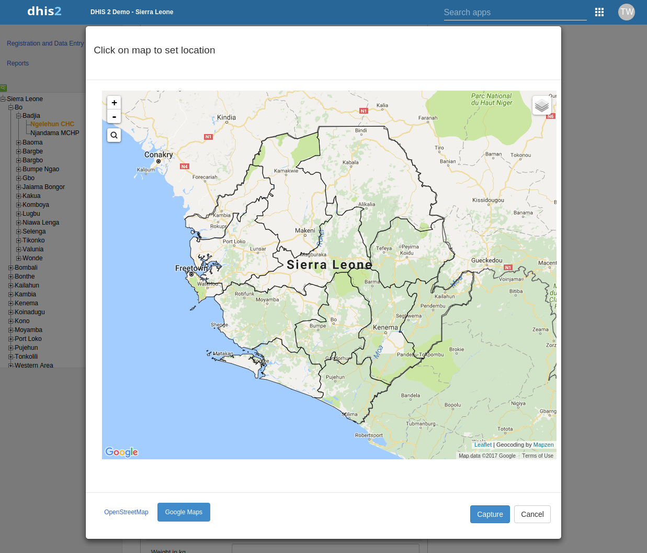This screenshot has width=647, height=553.
Task: Open the map location search tool
Action: pos(114,135)
